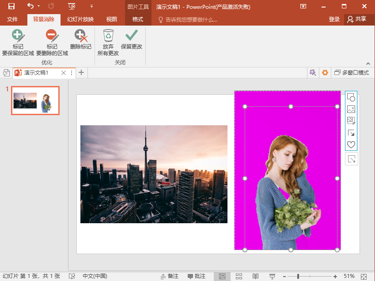Click the resize arrow icon in floating toolbar
This screenshot has width=375, height=281.
coord(351,133)
